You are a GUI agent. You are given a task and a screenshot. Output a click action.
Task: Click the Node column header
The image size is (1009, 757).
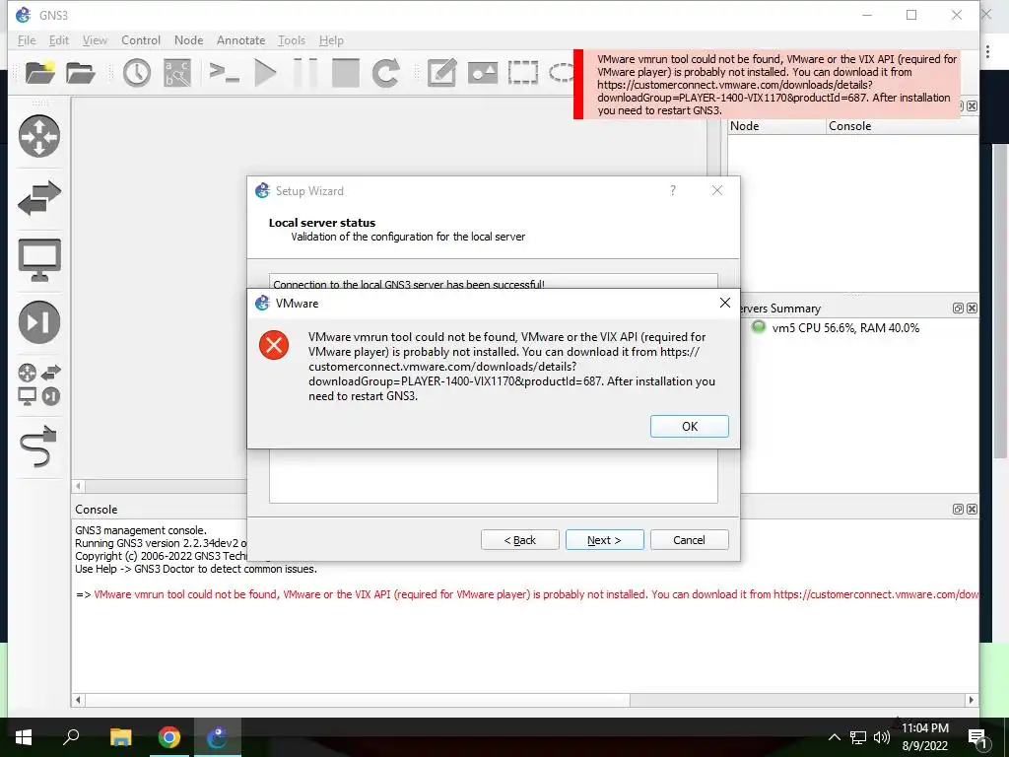776,126
